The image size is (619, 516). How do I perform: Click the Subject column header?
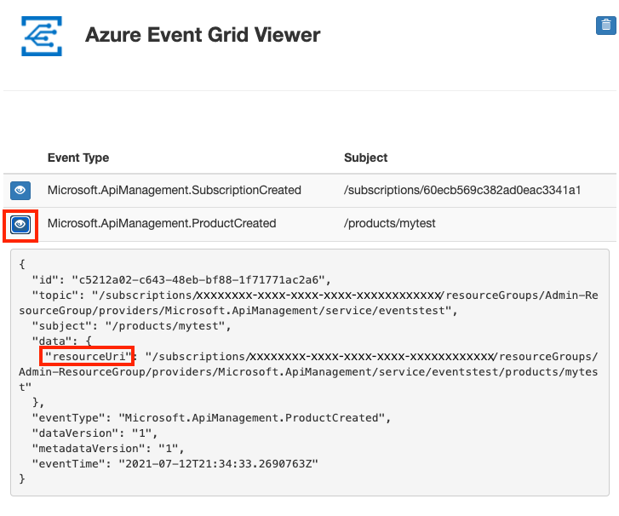[x=365, y=158]
